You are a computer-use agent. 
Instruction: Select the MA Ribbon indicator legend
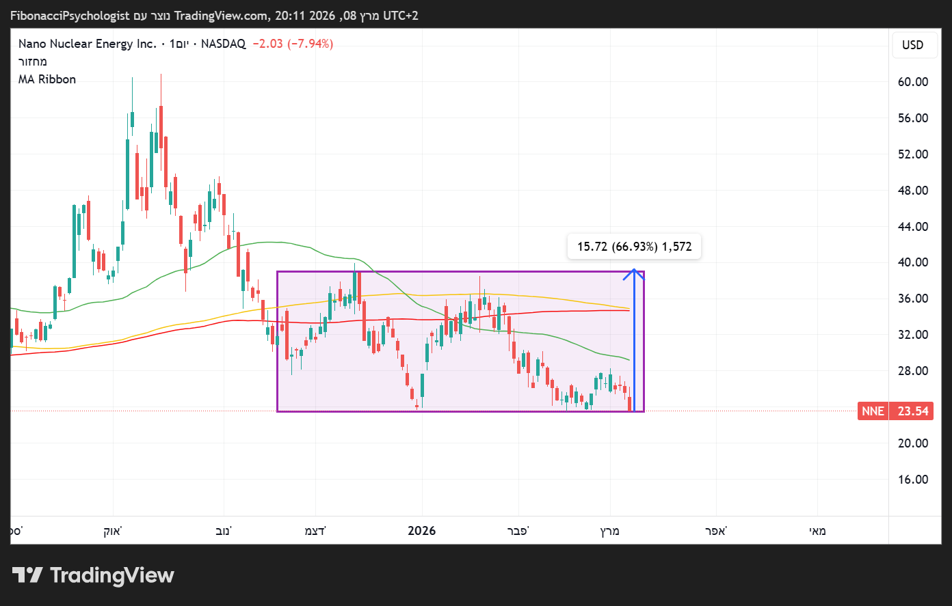pos(47,79)
